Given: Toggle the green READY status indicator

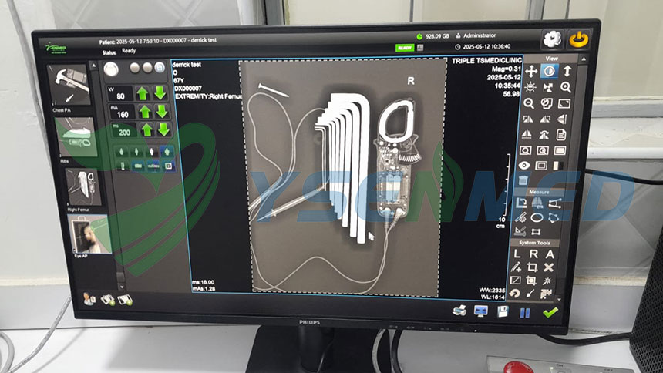Looking at the screenshot, I should pos(404,48).
